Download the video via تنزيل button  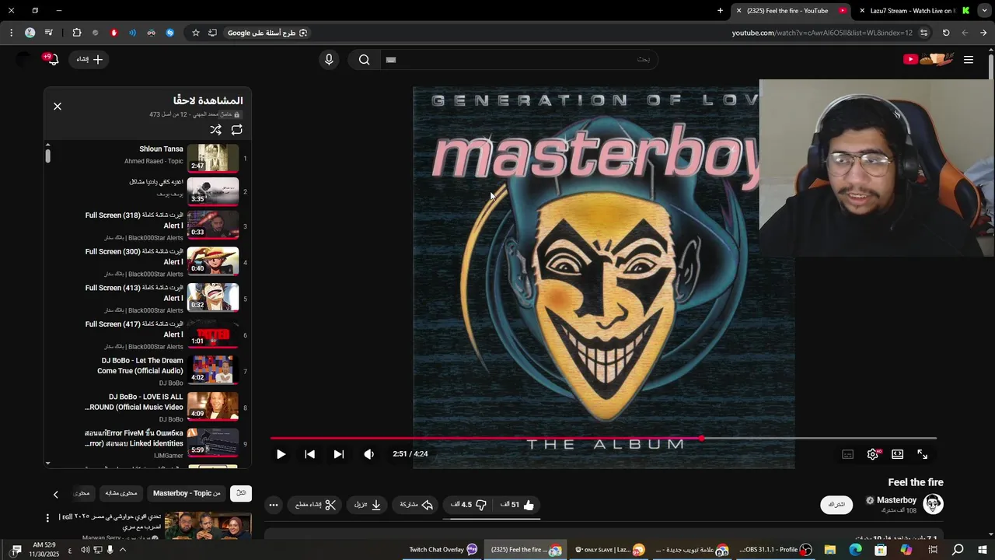(368, 505)
